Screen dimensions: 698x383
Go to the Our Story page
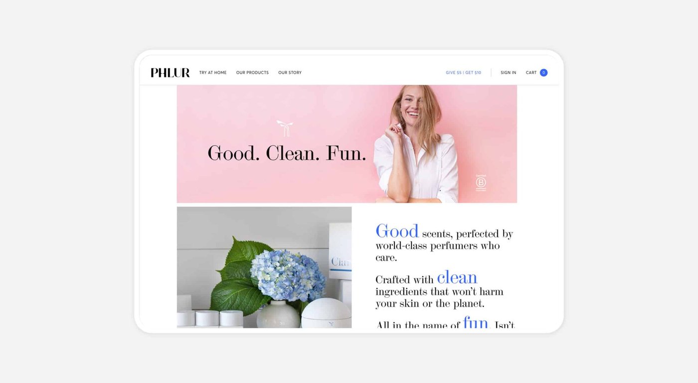pyautogui.click(x=290, y=73)
